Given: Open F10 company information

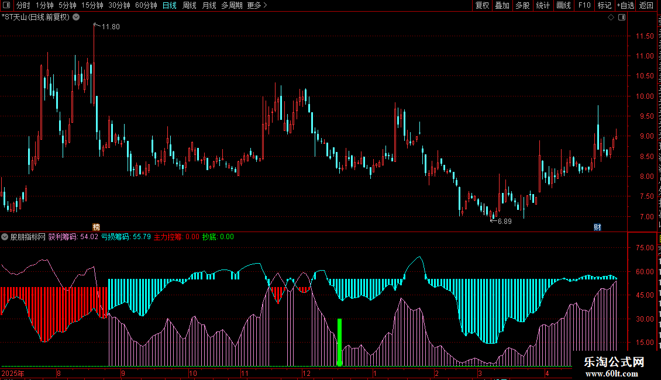Looking at the screenshot, I should pyautogui.click(x=584, y=5).
